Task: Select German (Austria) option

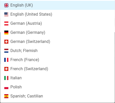Action: coord(58,23)
